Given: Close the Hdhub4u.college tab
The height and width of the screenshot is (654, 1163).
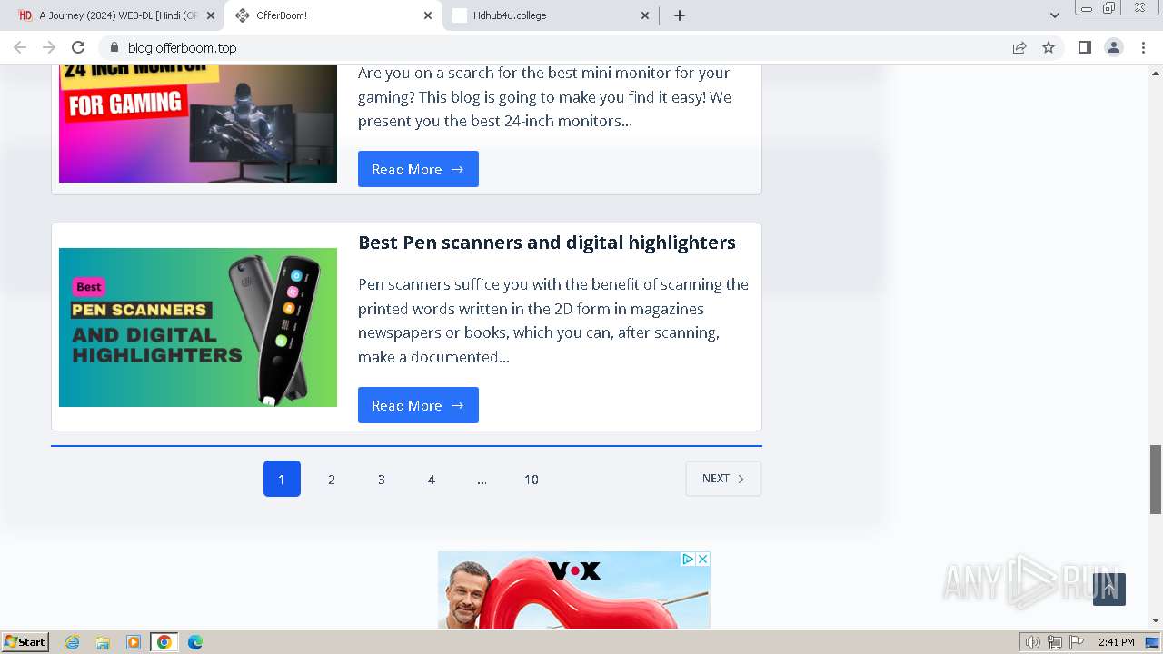Looking at the screenshot, I should pyautogui.click(x=645, y=15).
